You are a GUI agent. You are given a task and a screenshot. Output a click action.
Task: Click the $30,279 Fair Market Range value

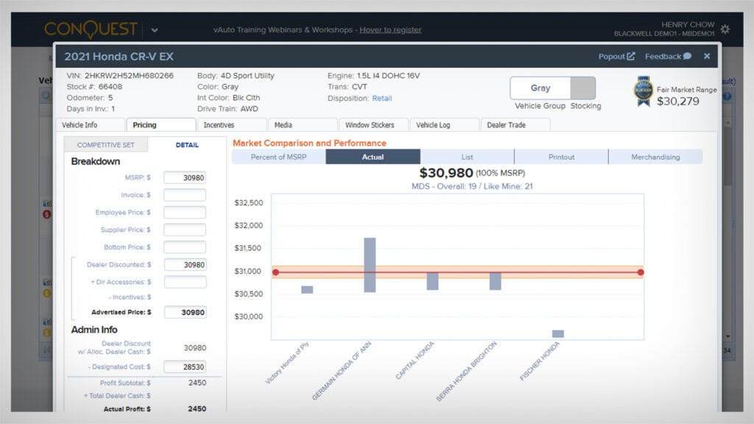click(678, 102)
